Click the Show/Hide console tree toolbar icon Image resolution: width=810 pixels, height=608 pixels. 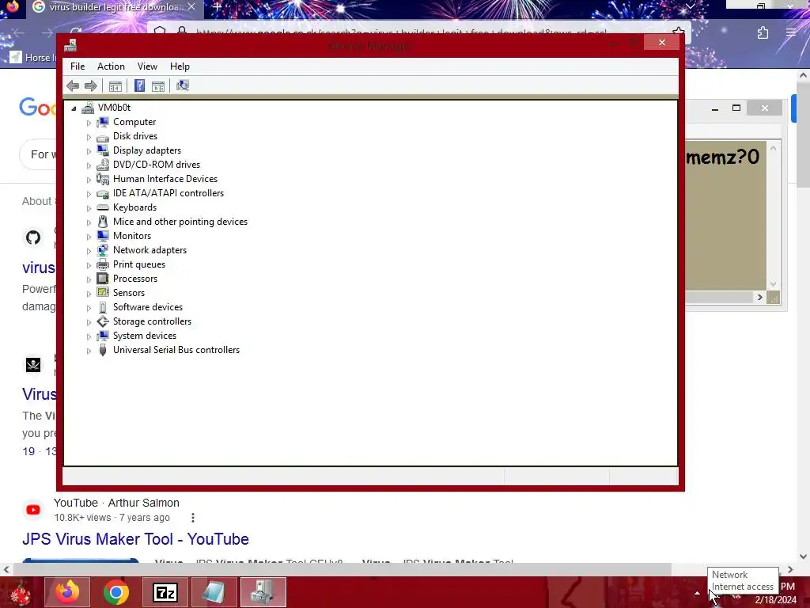pos(115,85)
